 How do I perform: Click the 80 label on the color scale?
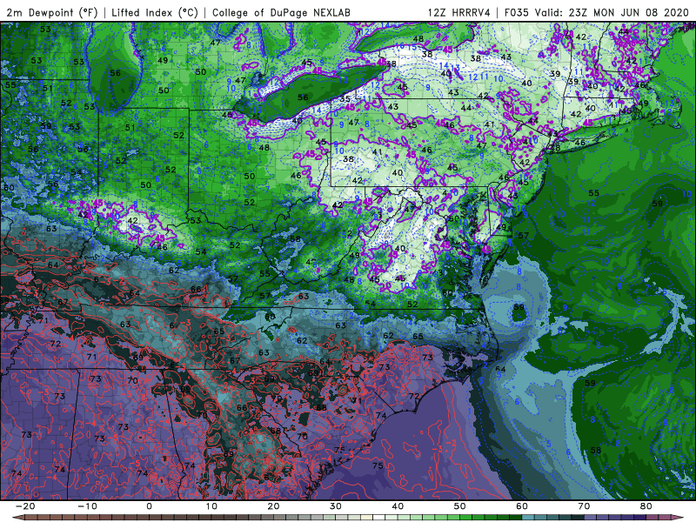pos(646,506)
